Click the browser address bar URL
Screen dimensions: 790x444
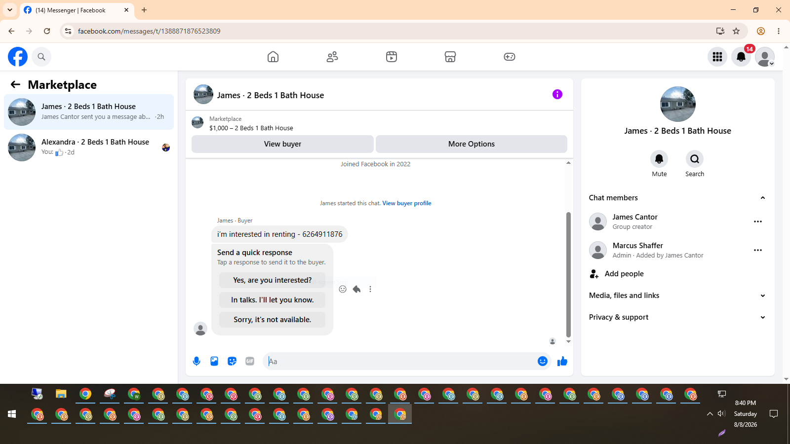click(149, 31)
